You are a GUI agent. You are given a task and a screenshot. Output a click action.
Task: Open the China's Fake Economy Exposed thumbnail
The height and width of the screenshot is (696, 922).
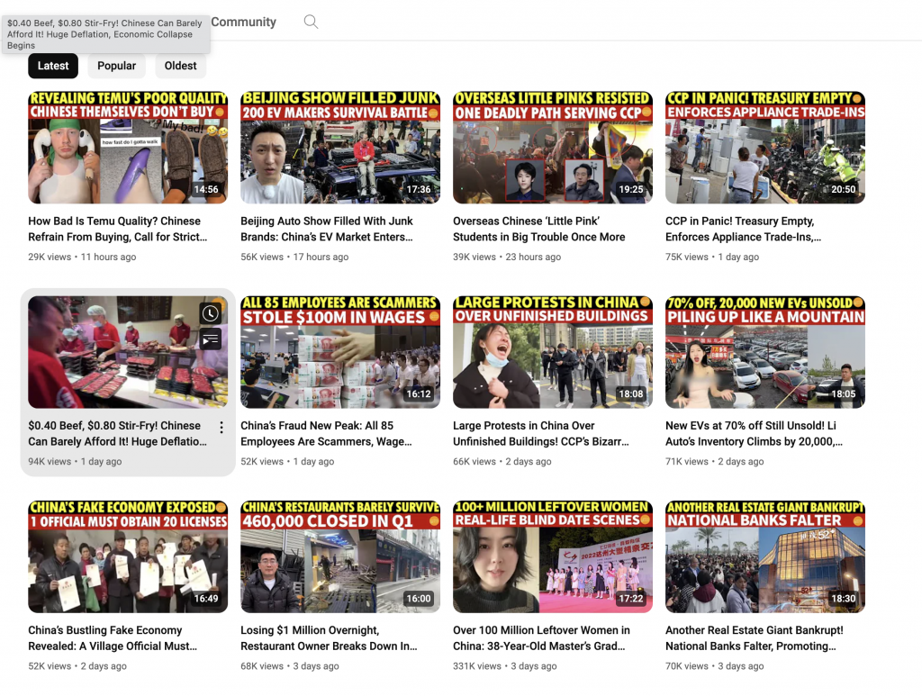[x=128, y=556]
